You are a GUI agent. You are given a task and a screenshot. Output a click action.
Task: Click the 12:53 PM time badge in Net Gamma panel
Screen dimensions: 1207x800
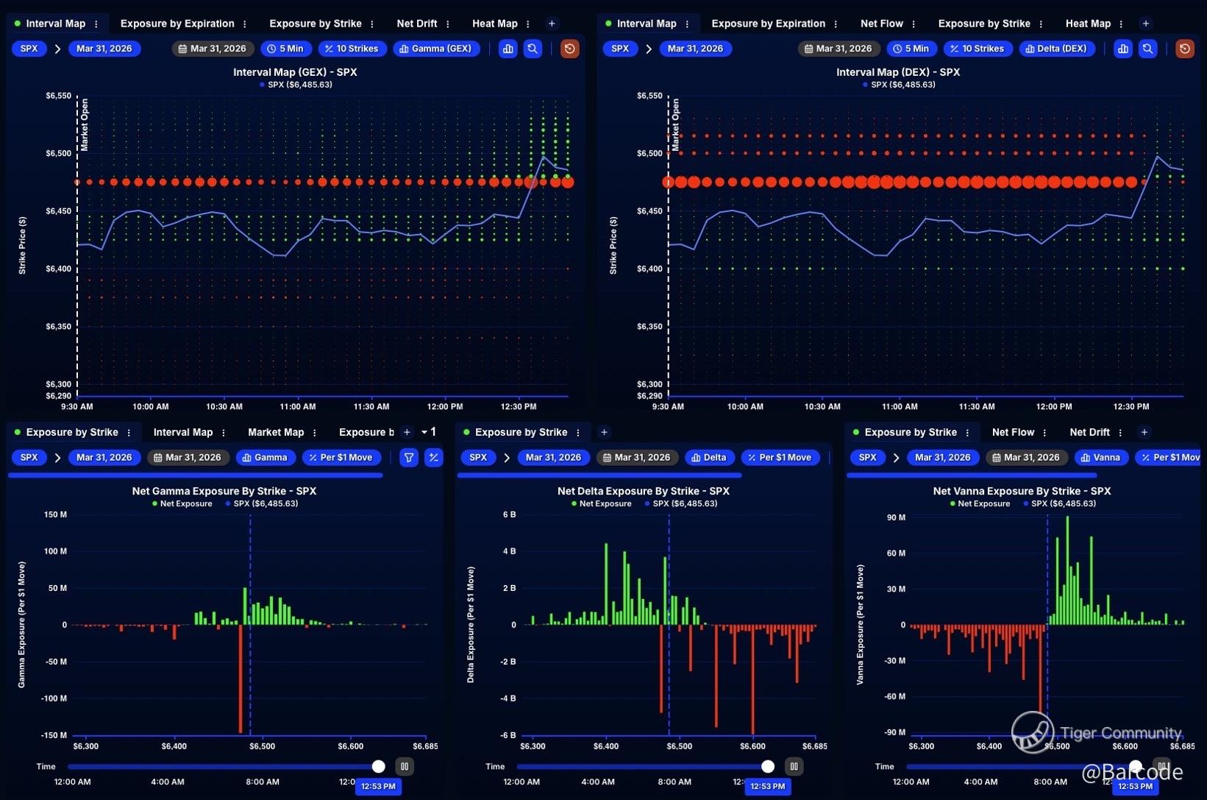(x=378, y=786)
